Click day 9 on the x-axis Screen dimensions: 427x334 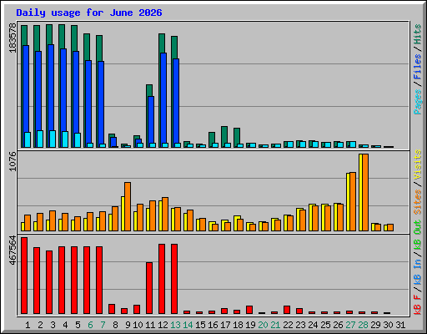[128, 325]
